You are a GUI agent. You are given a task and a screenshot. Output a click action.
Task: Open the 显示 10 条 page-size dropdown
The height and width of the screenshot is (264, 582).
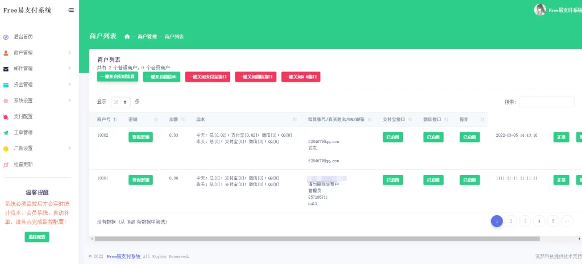[120, 102]
